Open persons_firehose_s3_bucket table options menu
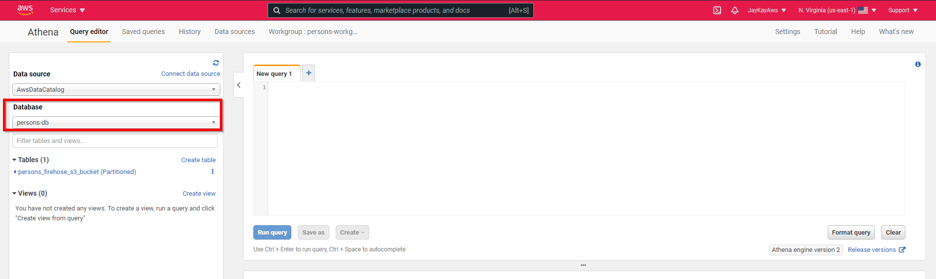936x279 pixels. pos(212,172)
